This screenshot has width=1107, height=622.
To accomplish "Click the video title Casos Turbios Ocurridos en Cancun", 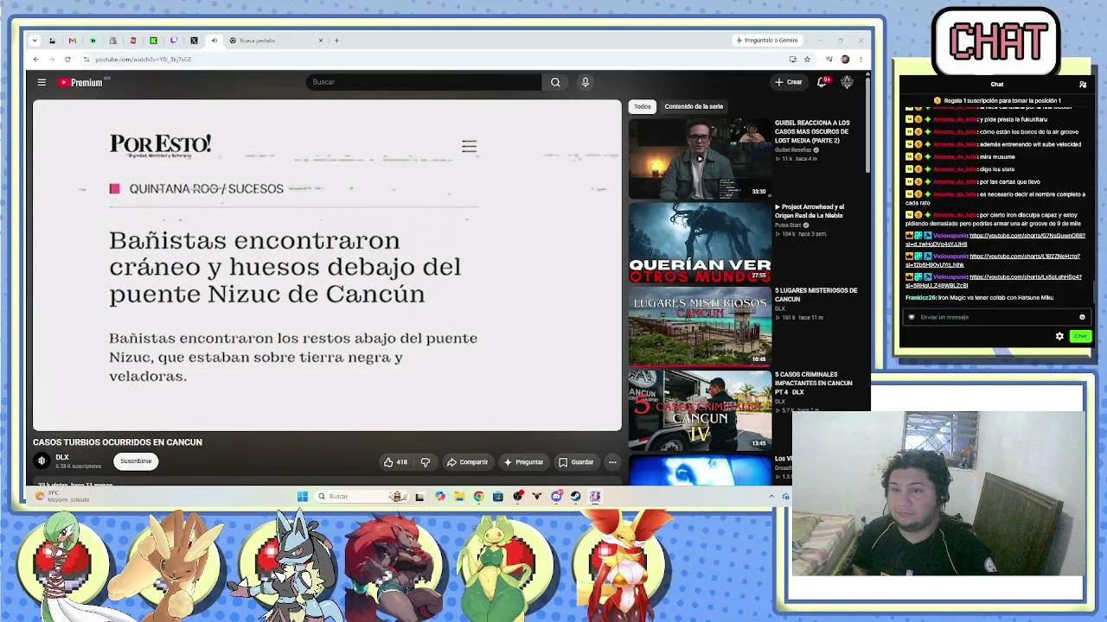I will click(x=118, y=442).
